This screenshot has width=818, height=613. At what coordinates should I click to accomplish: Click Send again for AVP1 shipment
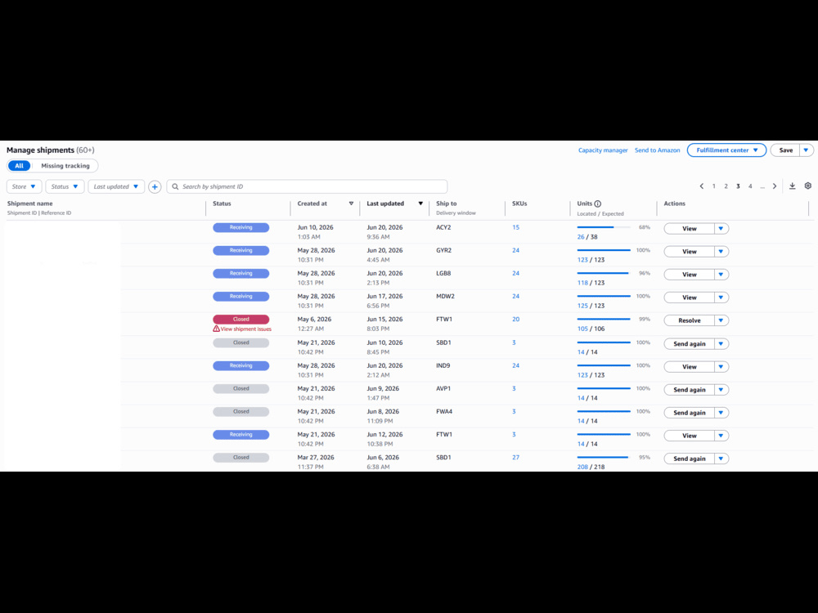click(x=689, y=390)
